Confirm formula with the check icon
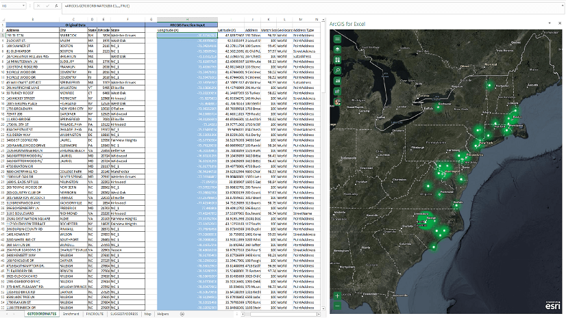The height and width of the screenshot is (318, 566). click(47, 5)
